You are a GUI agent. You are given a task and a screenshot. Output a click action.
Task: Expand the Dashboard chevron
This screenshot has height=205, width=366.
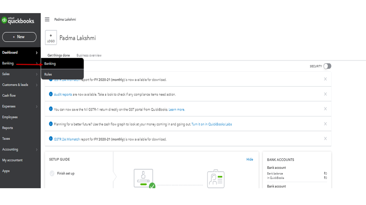pyautogui.click(x=37, y=53)
